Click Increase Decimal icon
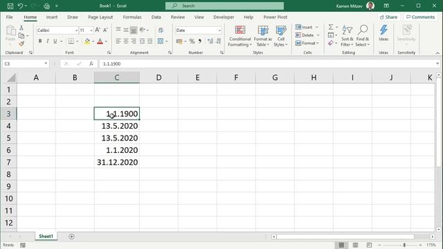The width and height of the screenshot is (443, 249). click(x=210, y=41)
